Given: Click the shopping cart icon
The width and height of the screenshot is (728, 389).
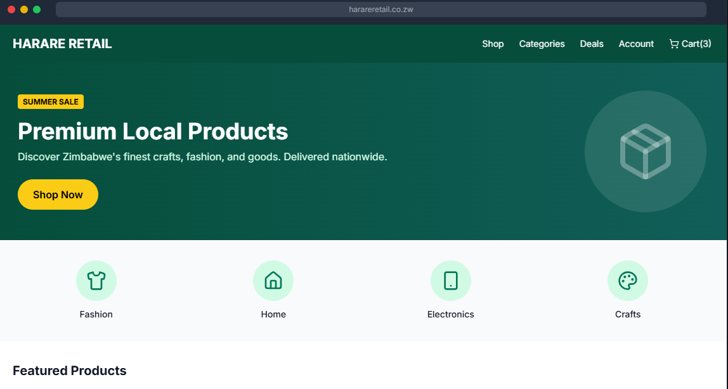Looking at the screenshot, I should [x=673, y=43].
